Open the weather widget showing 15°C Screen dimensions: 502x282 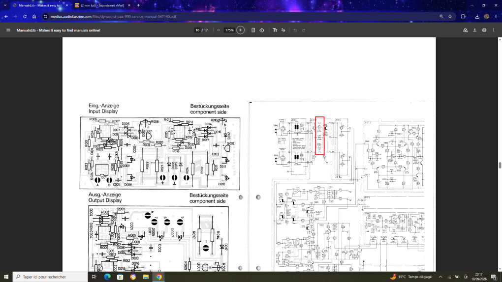(x=411, y=277)
